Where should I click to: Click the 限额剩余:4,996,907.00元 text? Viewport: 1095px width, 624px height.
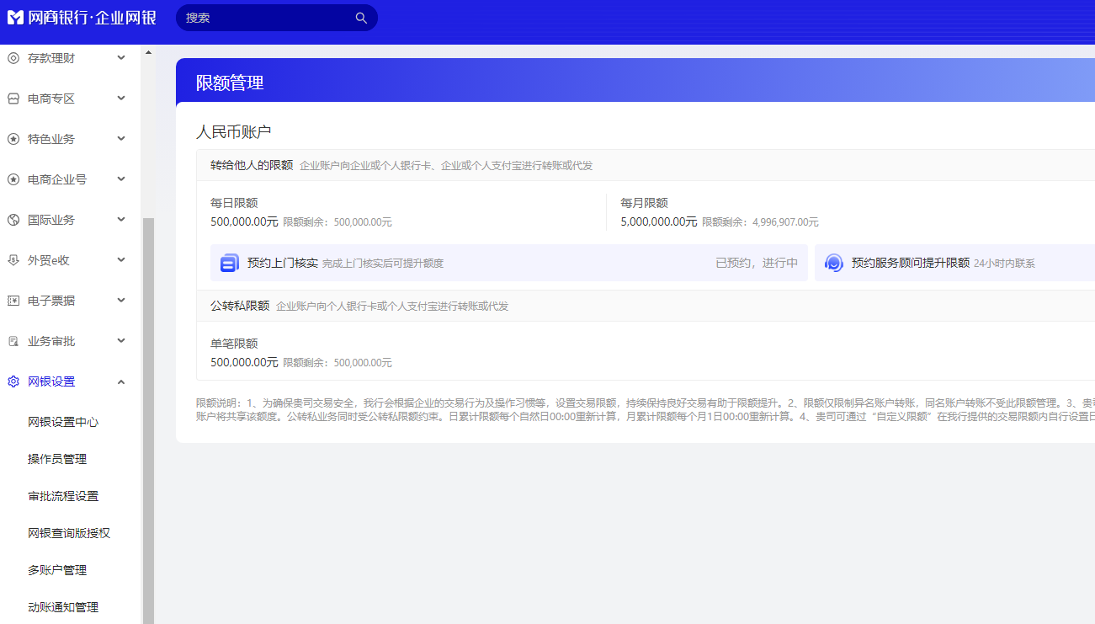point(760,222)
